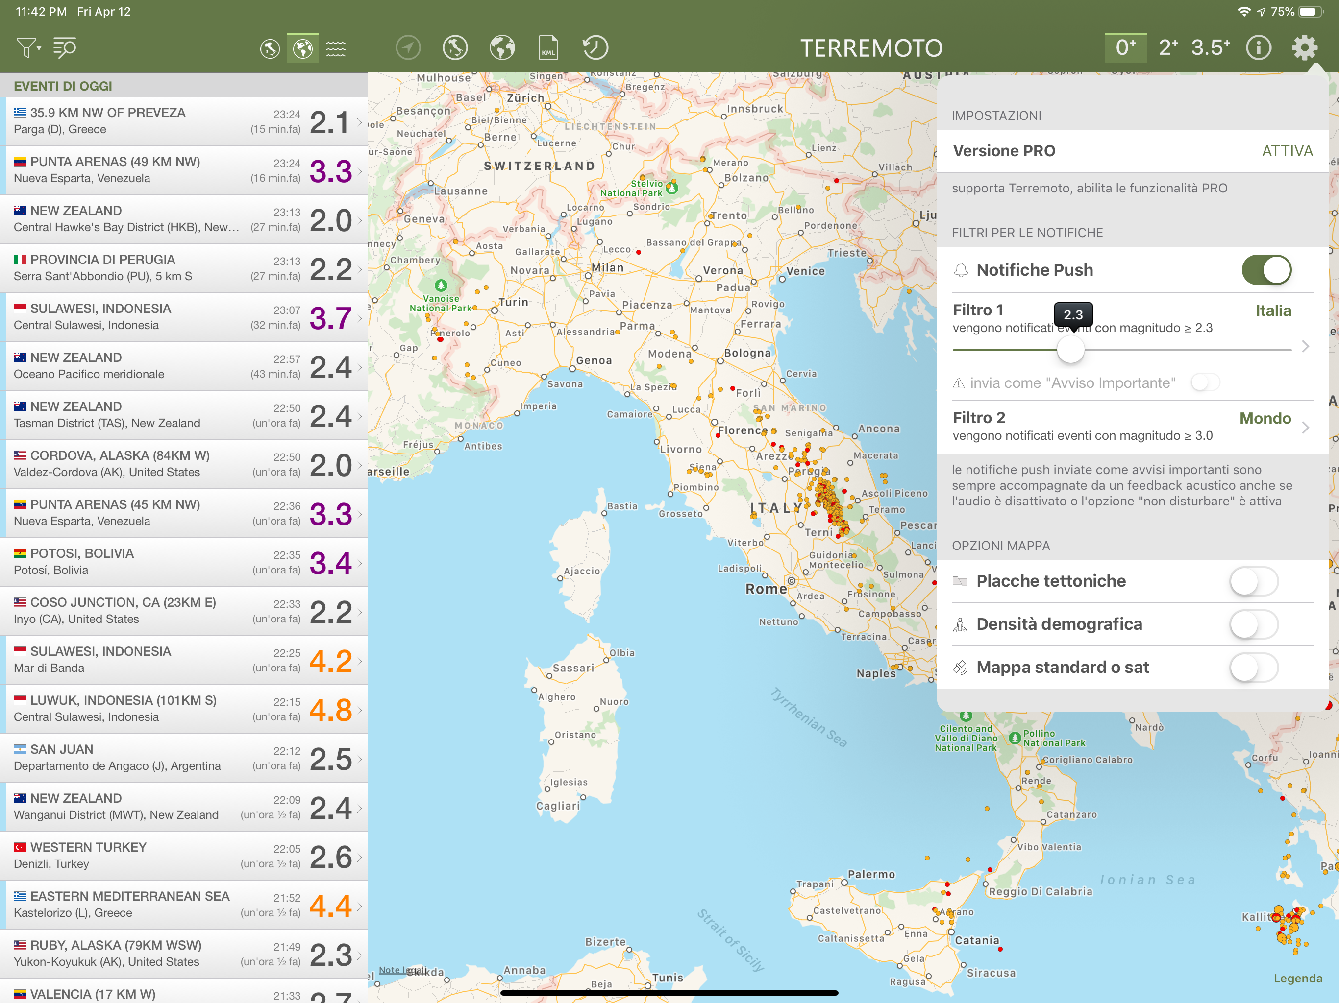Select the wave/tsunami list icon
Viewport: 1339px width, 1003px height.
click(336, 48)
